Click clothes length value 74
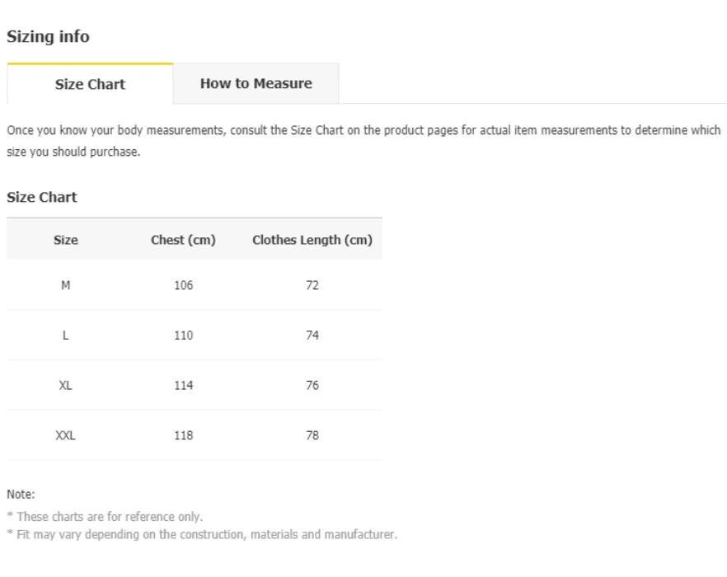Screen dimensions: 727x577 click(312, 335)
